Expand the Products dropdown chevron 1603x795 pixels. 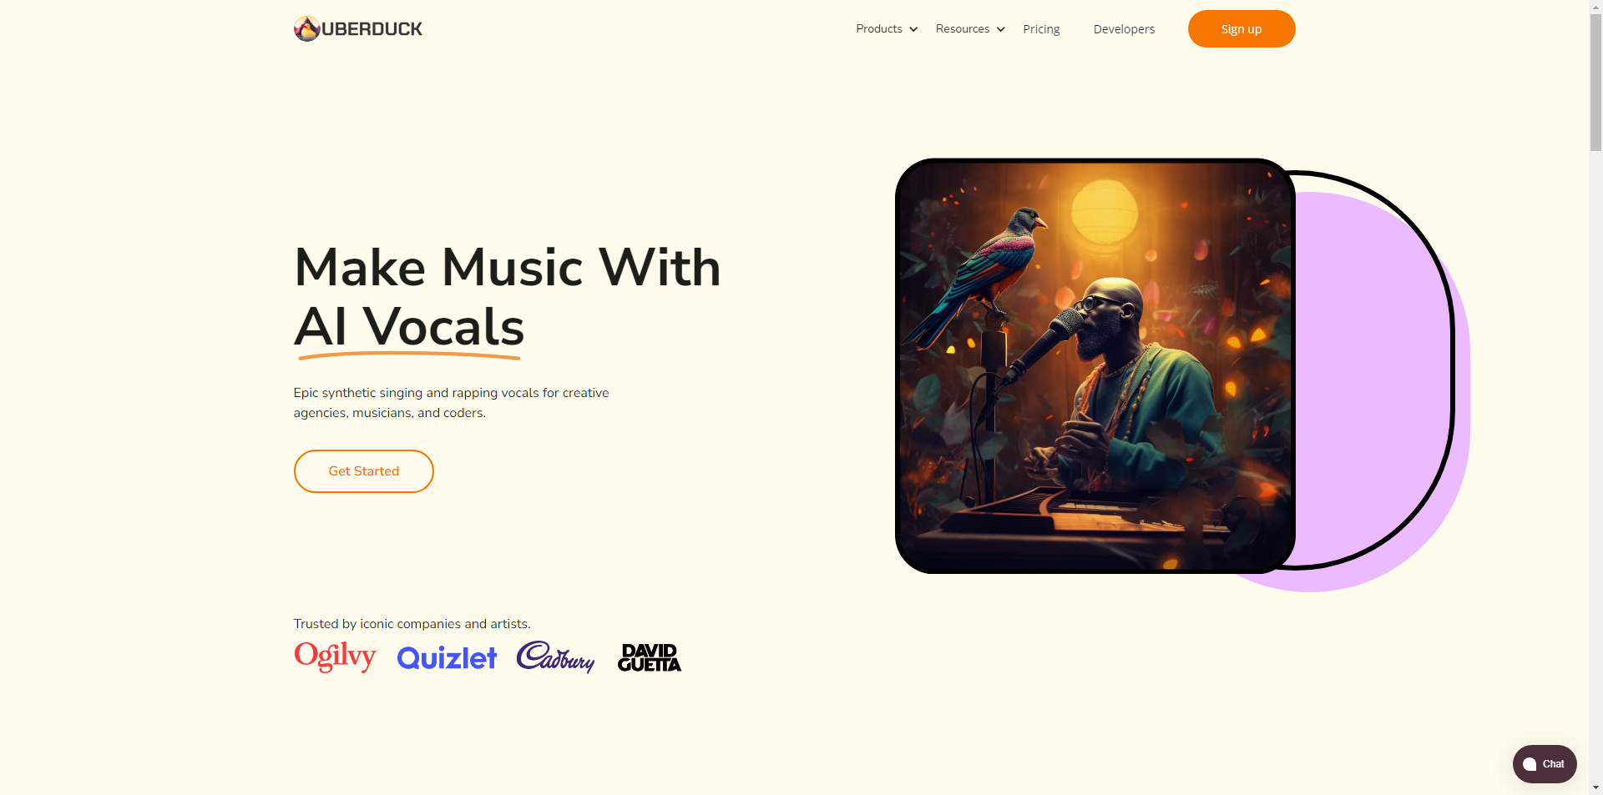point(913,29)
